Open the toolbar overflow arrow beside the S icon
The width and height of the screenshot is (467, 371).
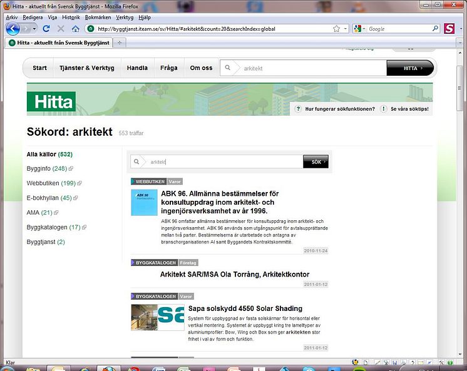[x=461, y=29]
